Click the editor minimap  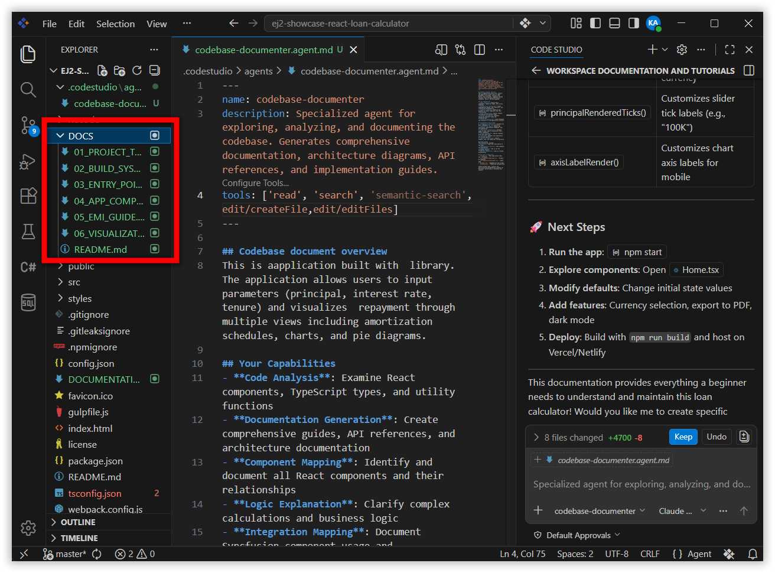click(x=491, y=125)
